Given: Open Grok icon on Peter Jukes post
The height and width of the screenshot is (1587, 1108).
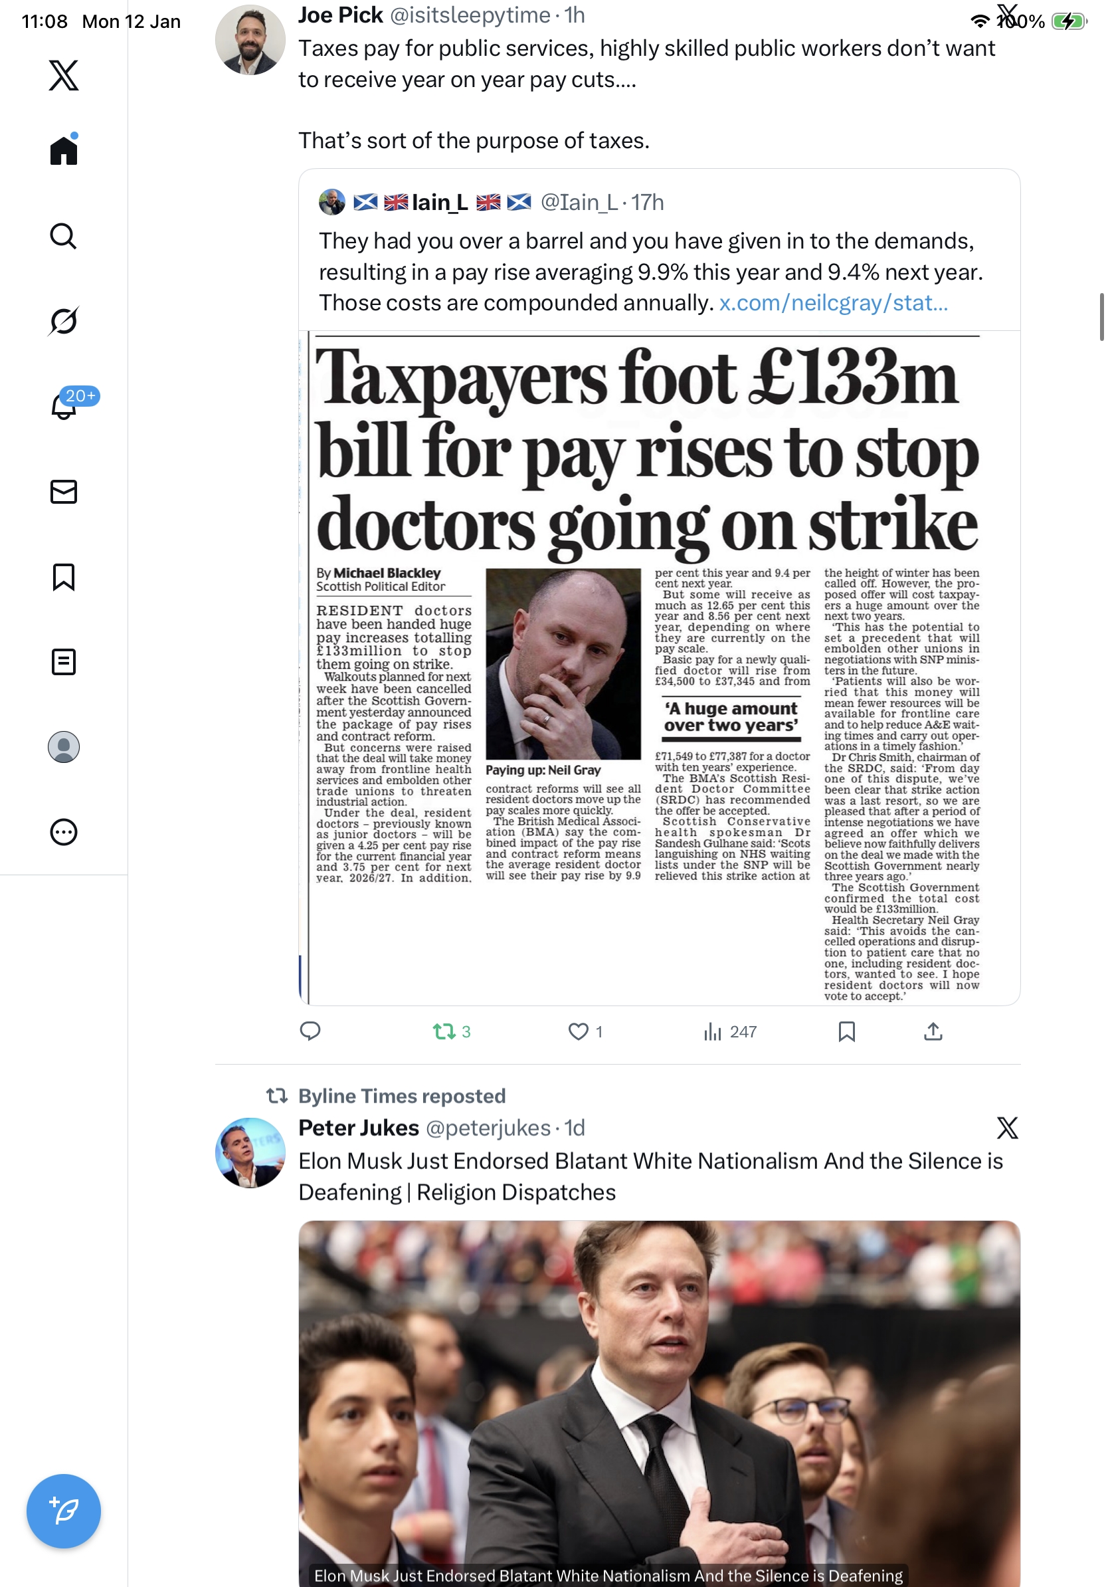Looking at the screenshot, I should point(1007,1127).
